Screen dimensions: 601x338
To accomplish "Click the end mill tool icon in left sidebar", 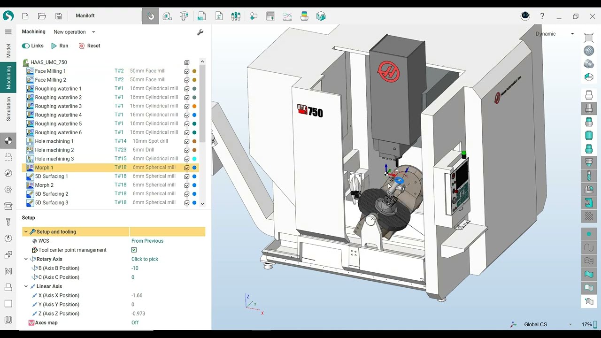I will tap(8, 222).
